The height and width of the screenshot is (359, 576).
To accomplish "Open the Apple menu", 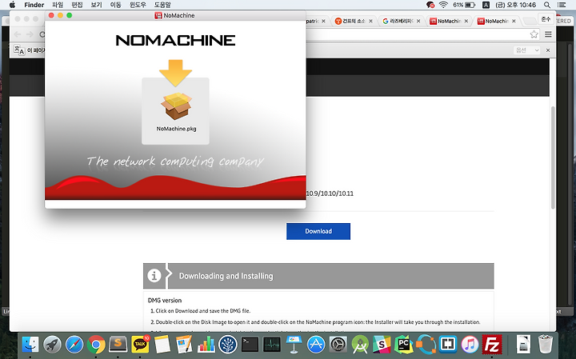I will pyautogui.click(x=12, y=5).
